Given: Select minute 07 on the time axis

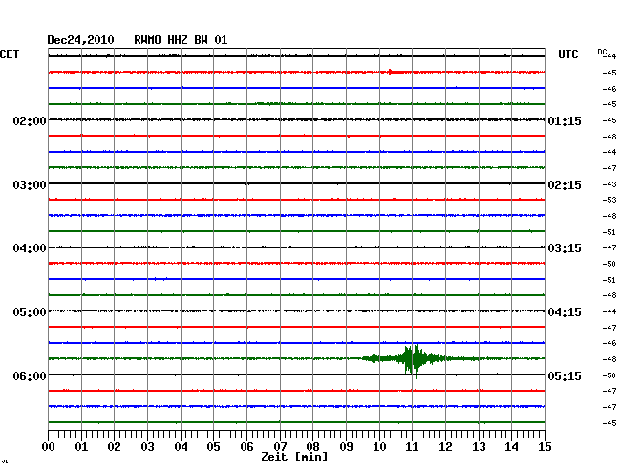Looking at the screenshot, I should pos(280,446).
